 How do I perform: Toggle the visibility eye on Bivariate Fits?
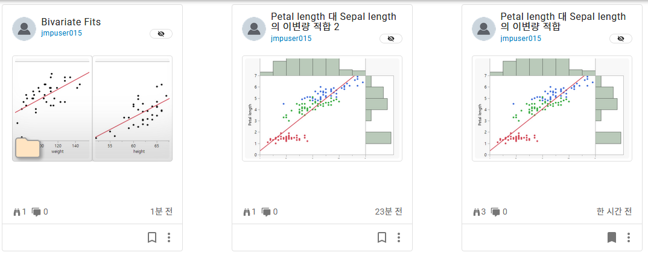pyautogui.click(x=161, y=34)
